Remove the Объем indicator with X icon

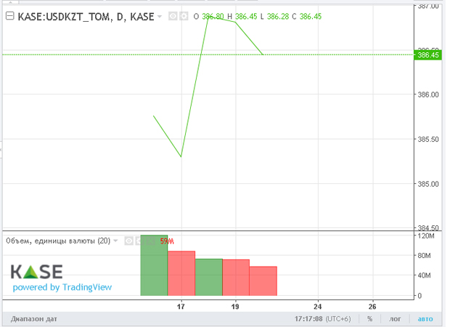(151, 241)
